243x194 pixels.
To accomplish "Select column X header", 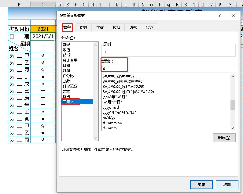I will 230,5.
